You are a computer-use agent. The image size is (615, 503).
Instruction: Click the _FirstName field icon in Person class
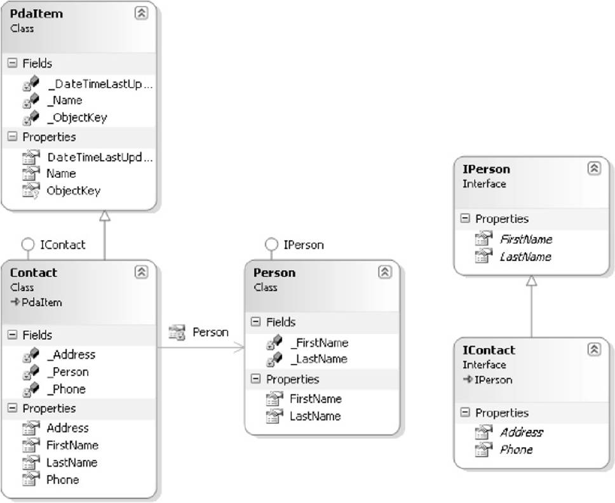(274, 342)
